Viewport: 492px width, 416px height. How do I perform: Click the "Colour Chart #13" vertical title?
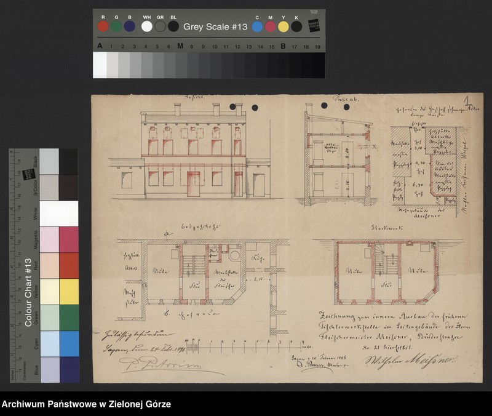(x=28, y=292)
